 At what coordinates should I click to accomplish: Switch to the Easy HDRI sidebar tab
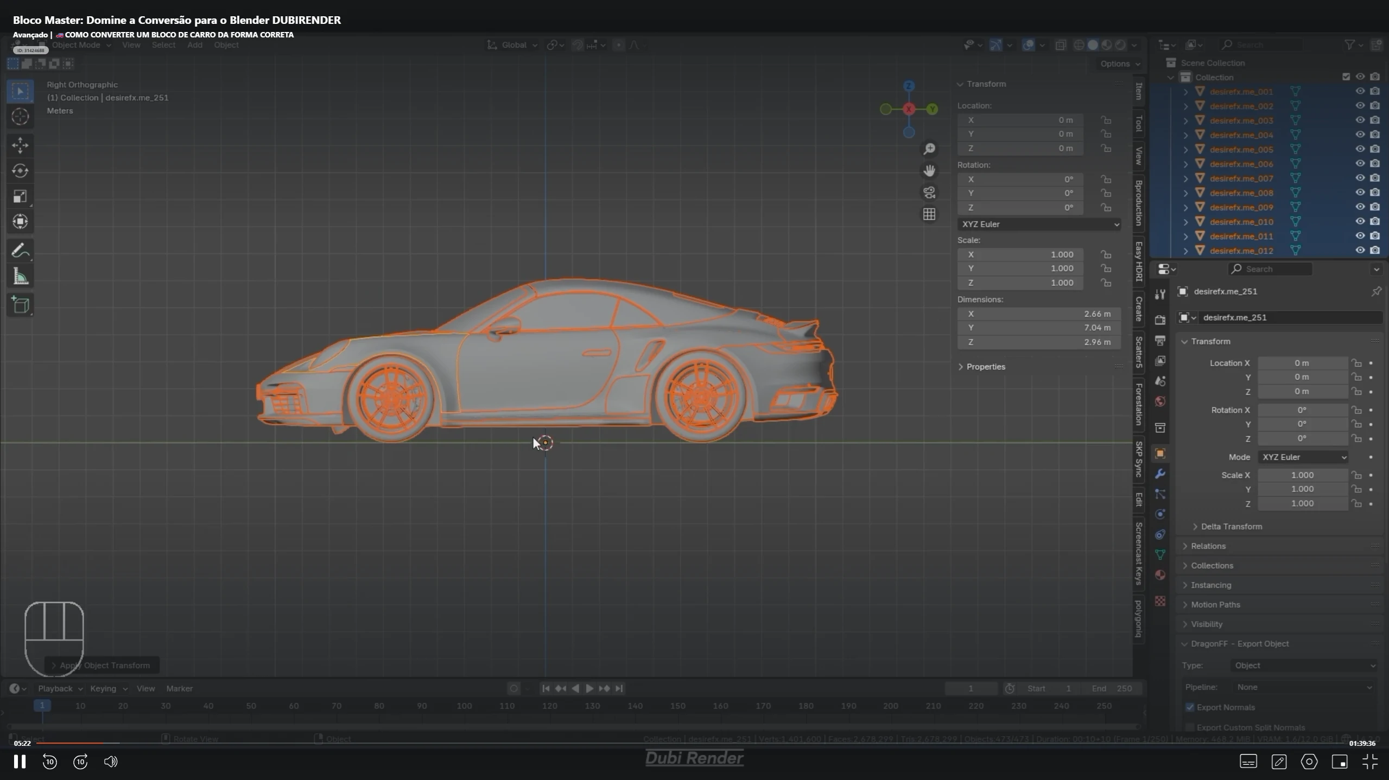(1138, 261)
